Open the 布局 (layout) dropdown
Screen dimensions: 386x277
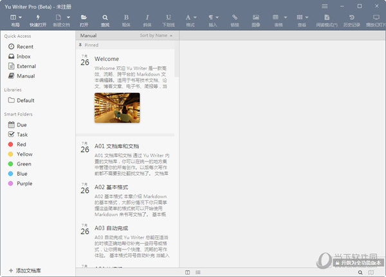click(15, 21)
